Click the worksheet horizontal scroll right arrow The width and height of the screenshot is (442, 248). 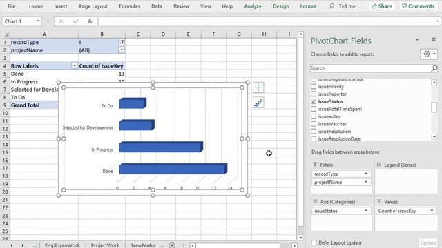(294, 245)
